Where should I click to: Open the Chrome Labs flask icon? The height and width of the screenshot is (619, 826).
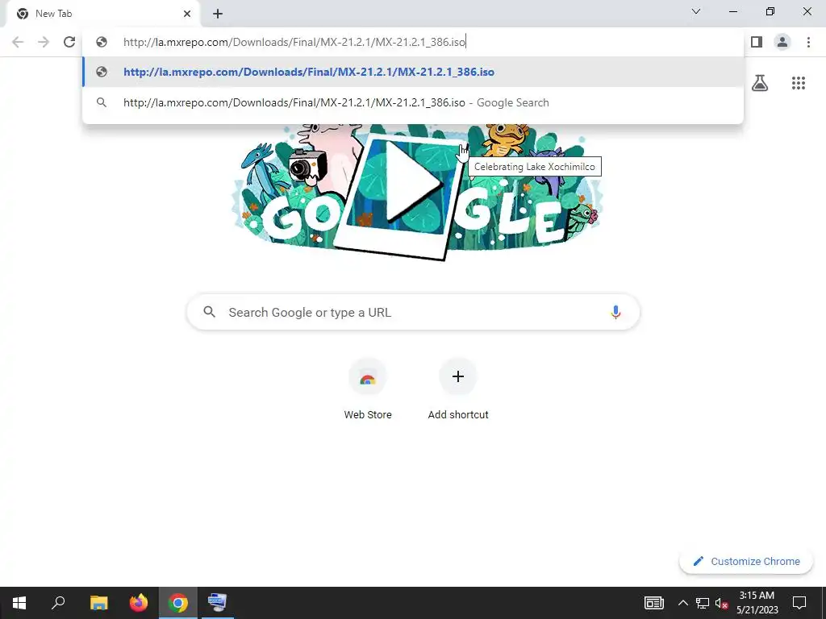pyautogui.click(x=760, y=83)
